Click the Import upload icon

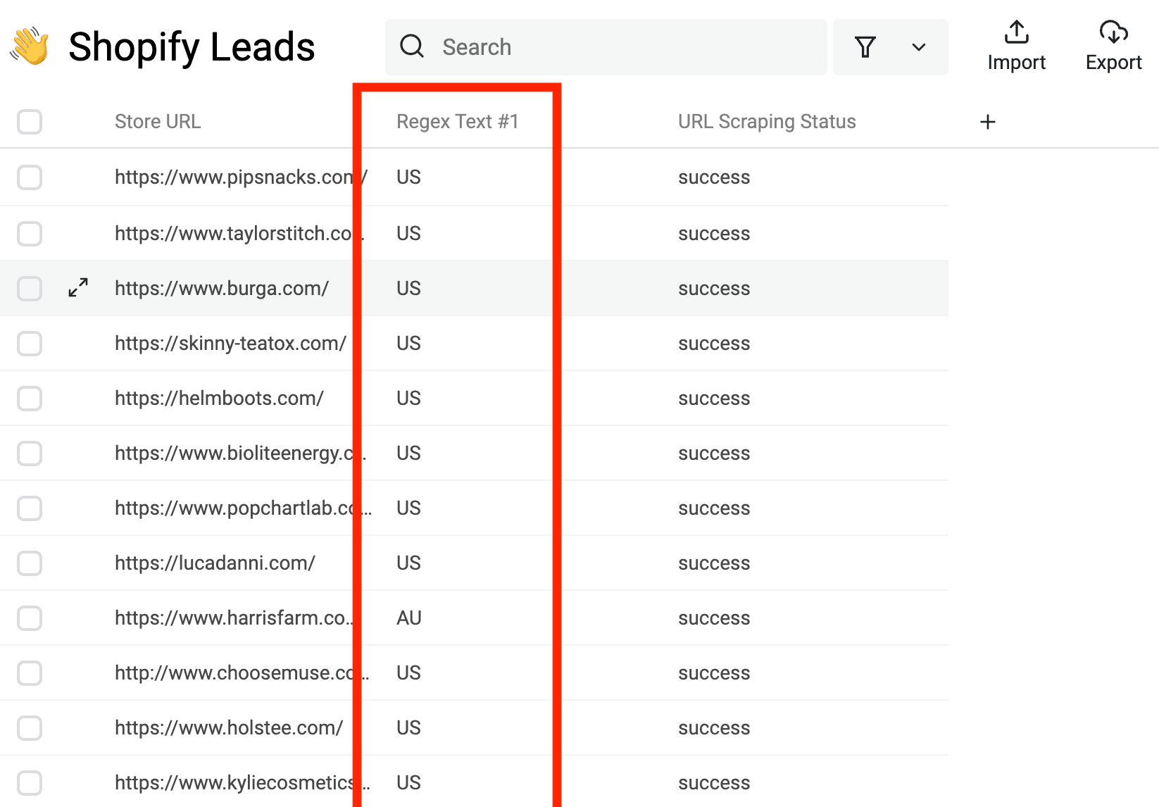click(x=1016, y=32)
